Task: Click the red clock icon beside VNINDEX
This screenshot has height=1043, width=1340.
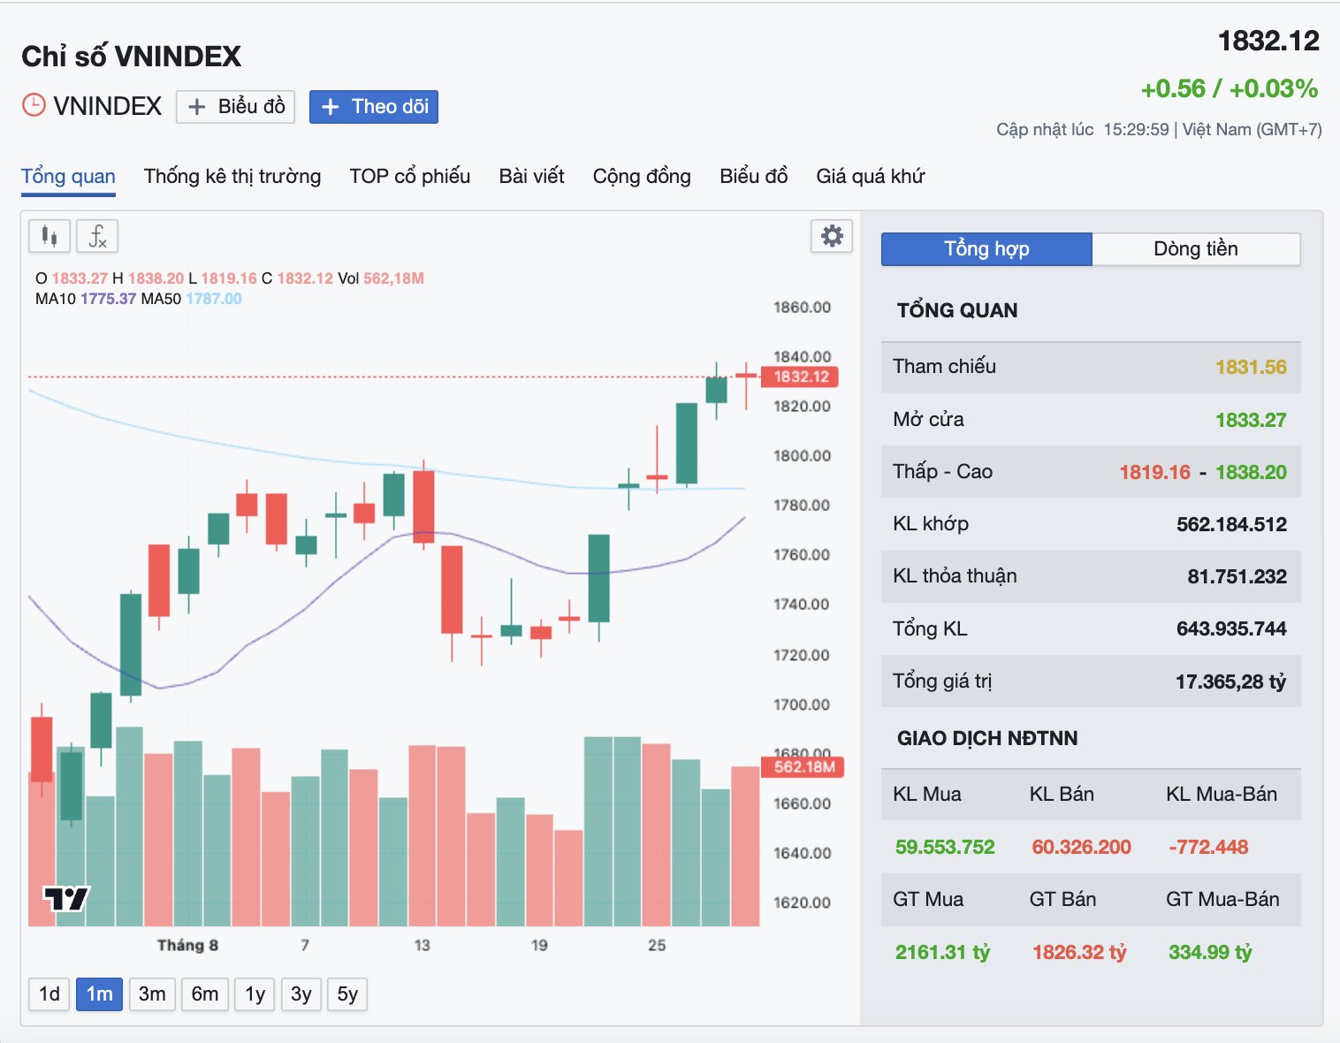Action: coord(34,105)
